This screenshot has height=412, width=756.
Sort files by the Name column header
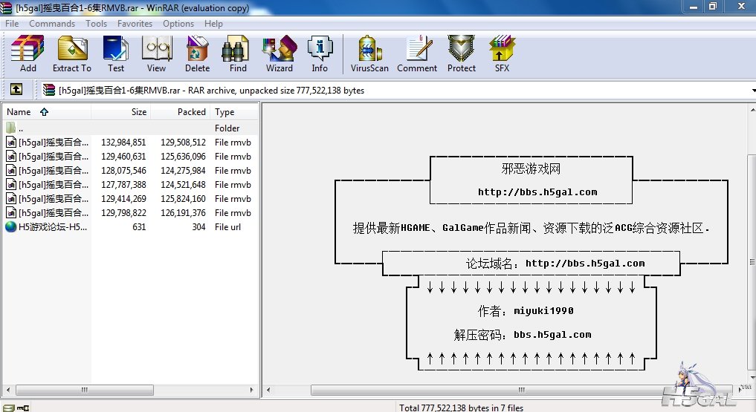[x=47, y=111]
